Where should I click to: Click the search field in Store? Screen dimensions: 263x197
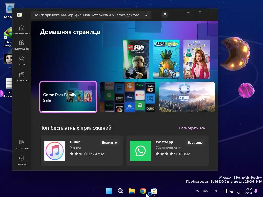point(91,15)
